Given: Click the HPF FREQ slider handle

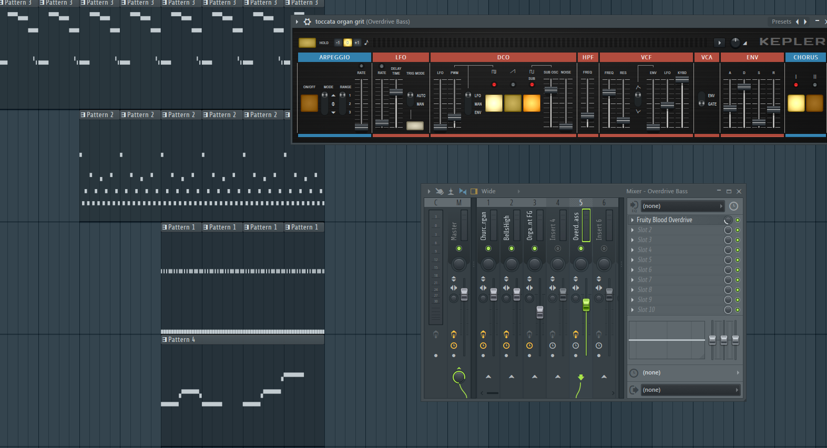Looking at the screenshot, I should coord(587,116).
